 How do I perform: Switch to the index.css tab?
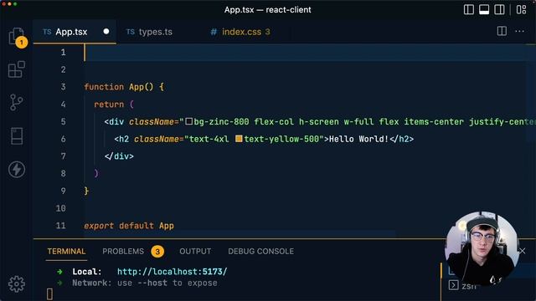(x=241, y=32)
